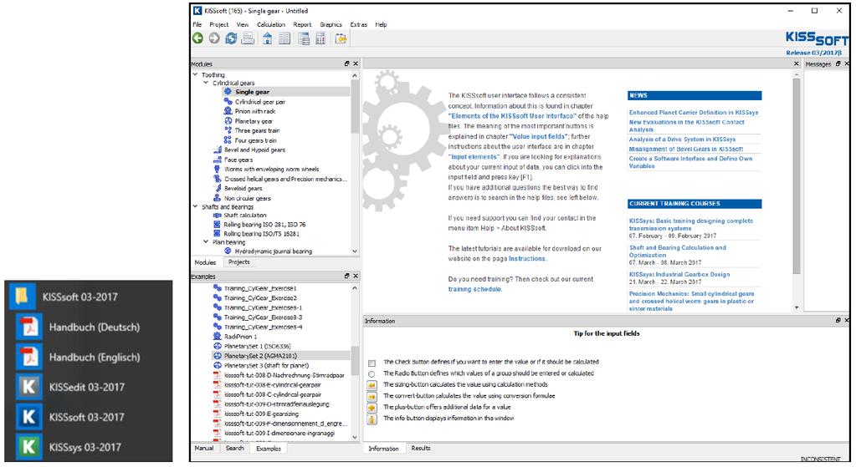Select the Four gears train module

(x=255, y=140)
